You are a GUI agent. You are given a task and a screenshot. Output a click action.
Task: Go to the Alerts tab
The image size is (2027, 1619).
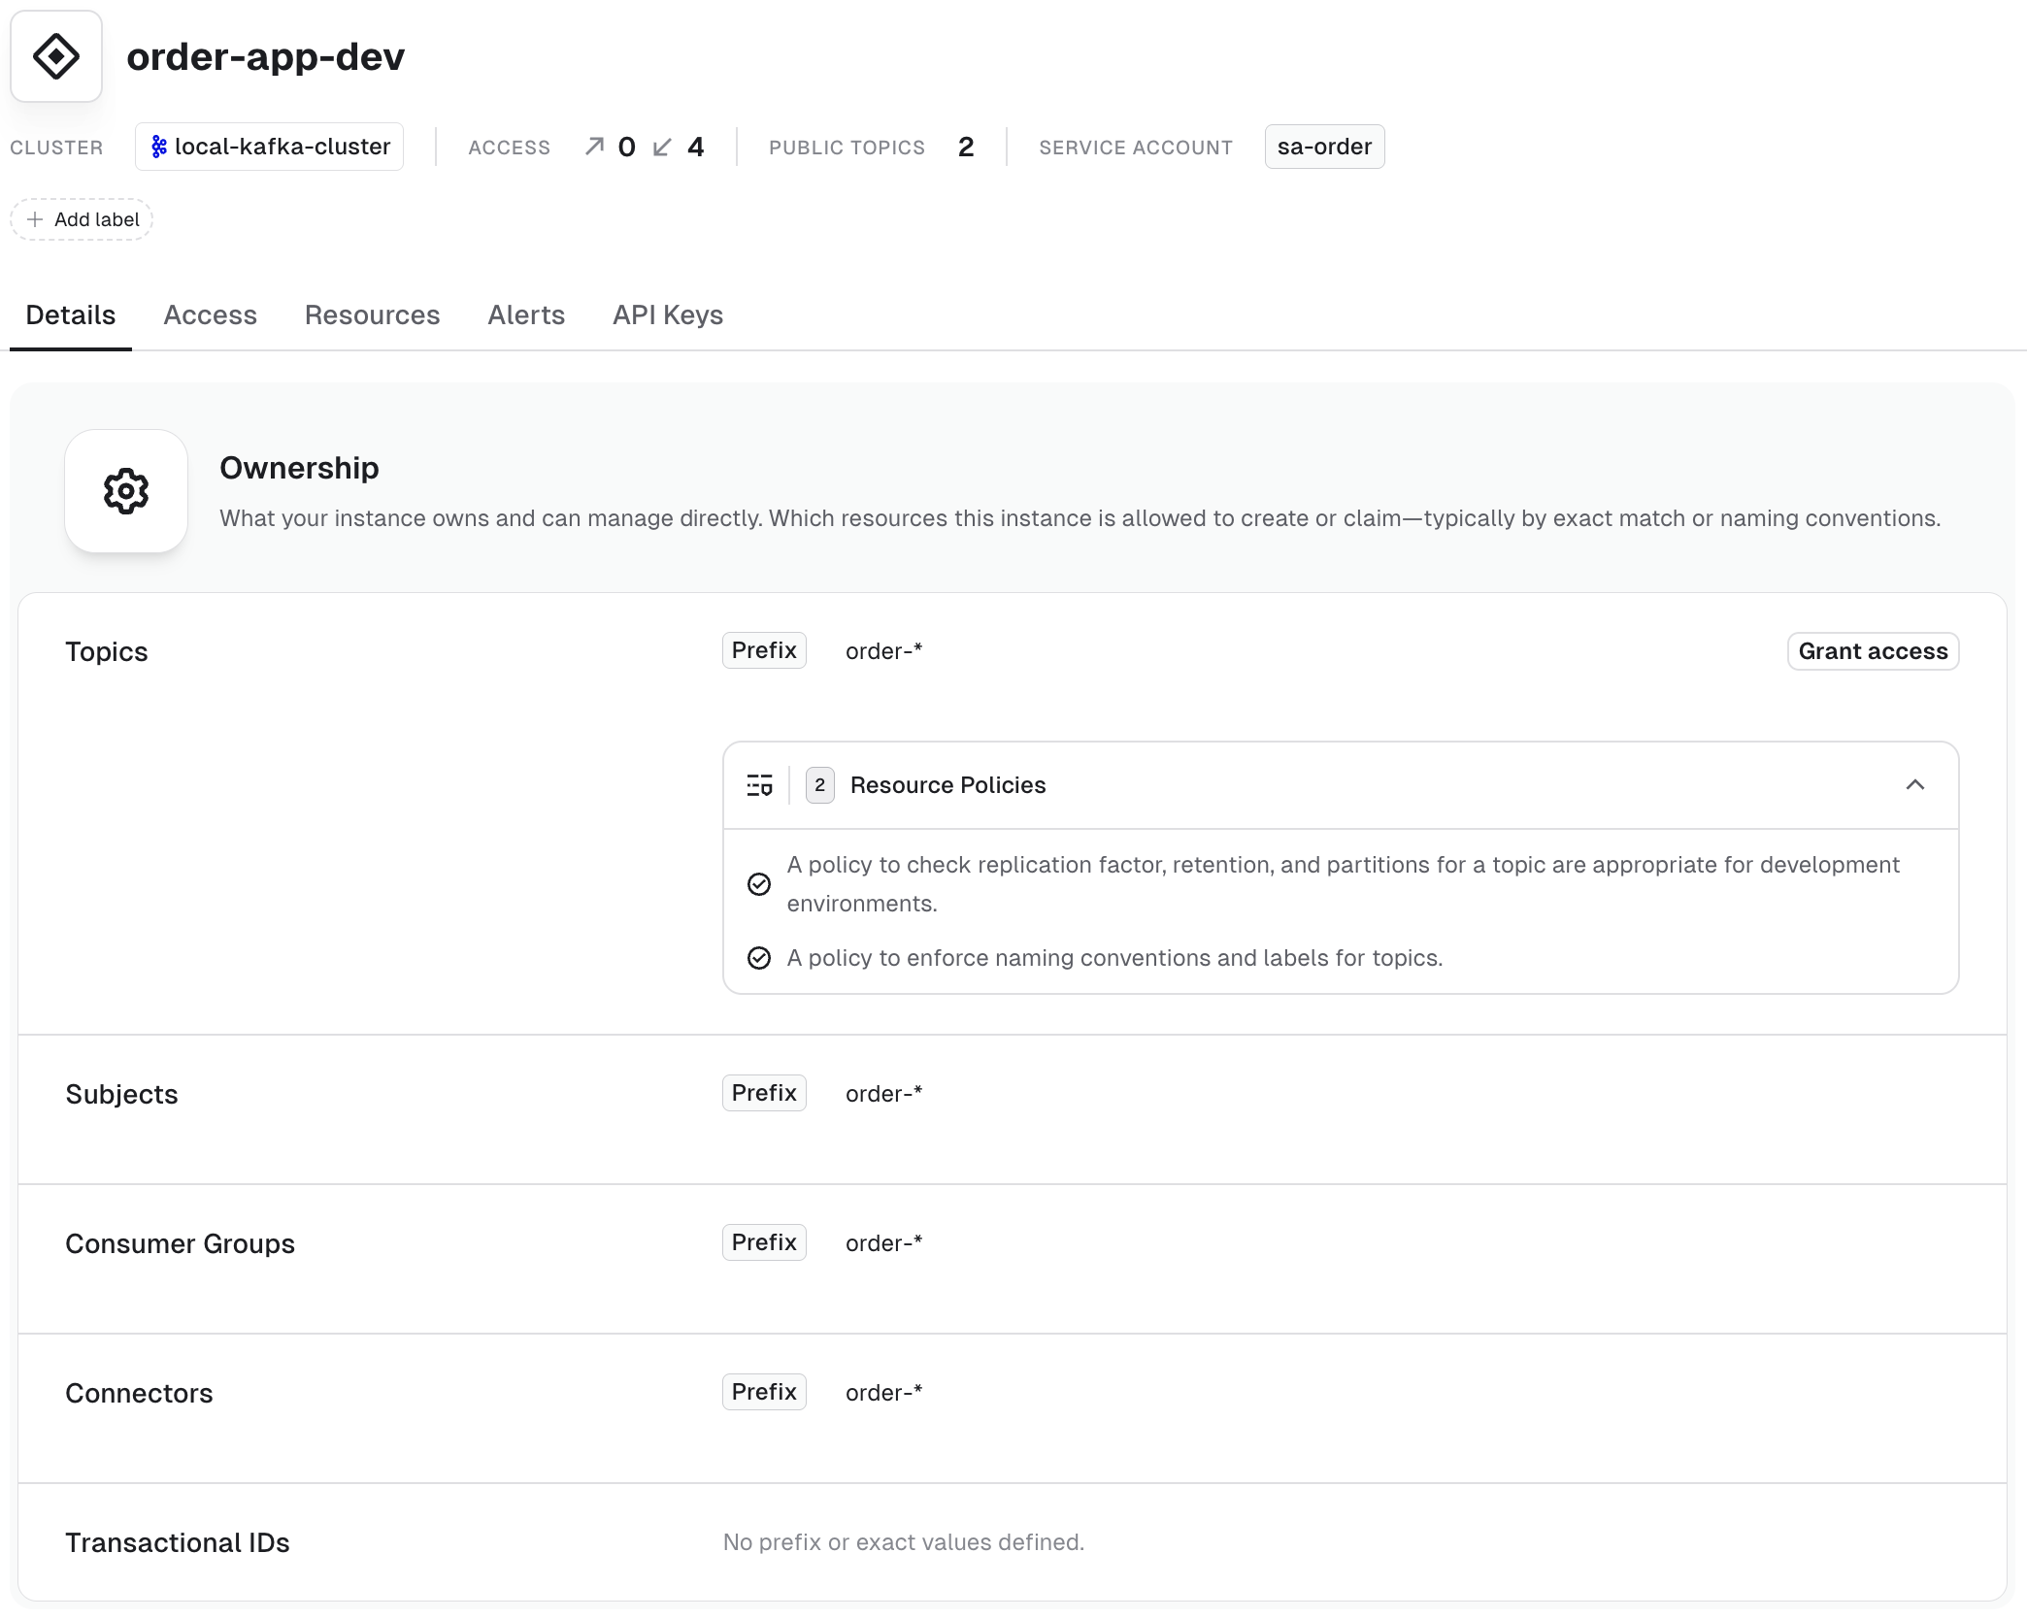(x=526, y=315)
